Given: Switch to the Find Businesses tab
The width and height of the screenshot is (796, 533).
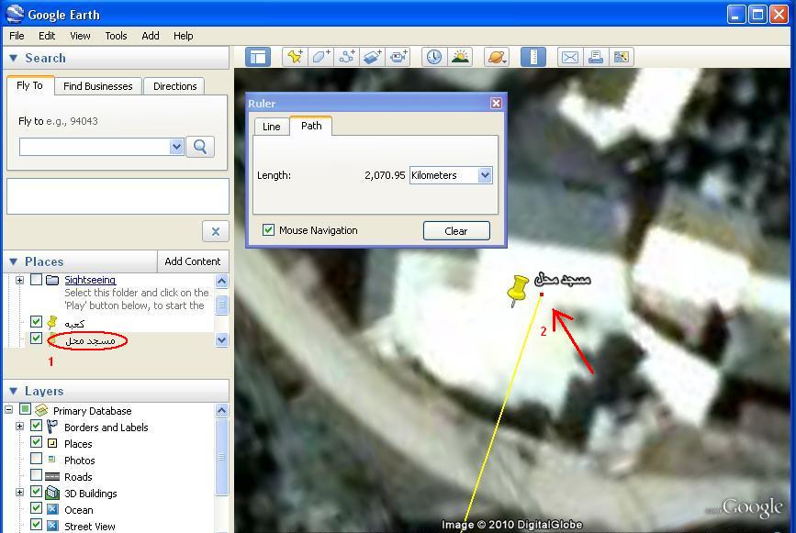Looking at the screenshot, I should click(x=98, y=86).
